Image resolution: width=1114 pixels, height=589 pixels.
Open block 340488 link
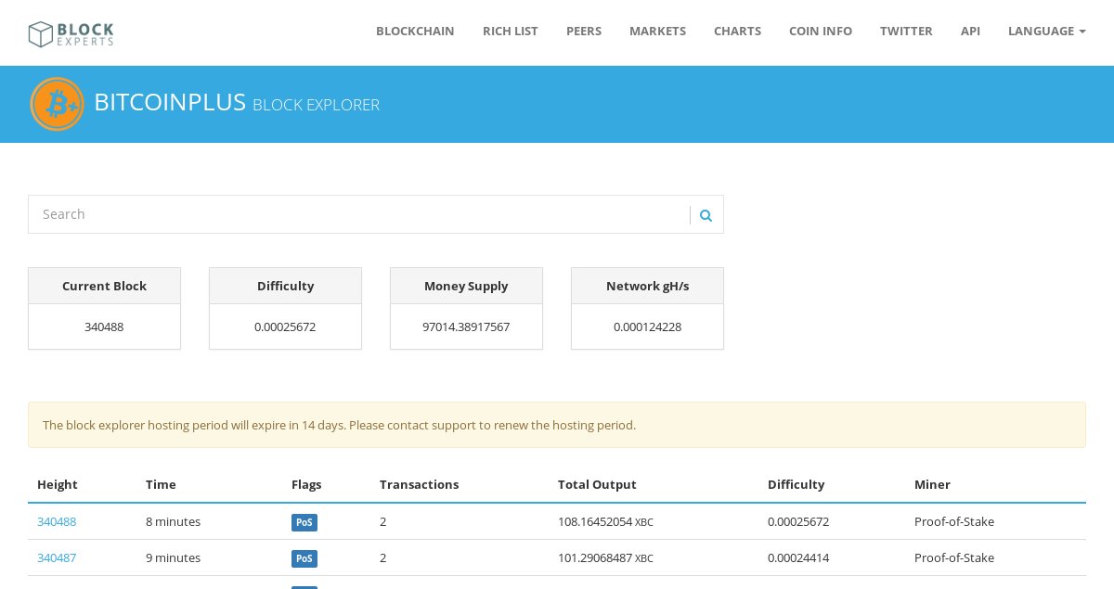[57, 521]
